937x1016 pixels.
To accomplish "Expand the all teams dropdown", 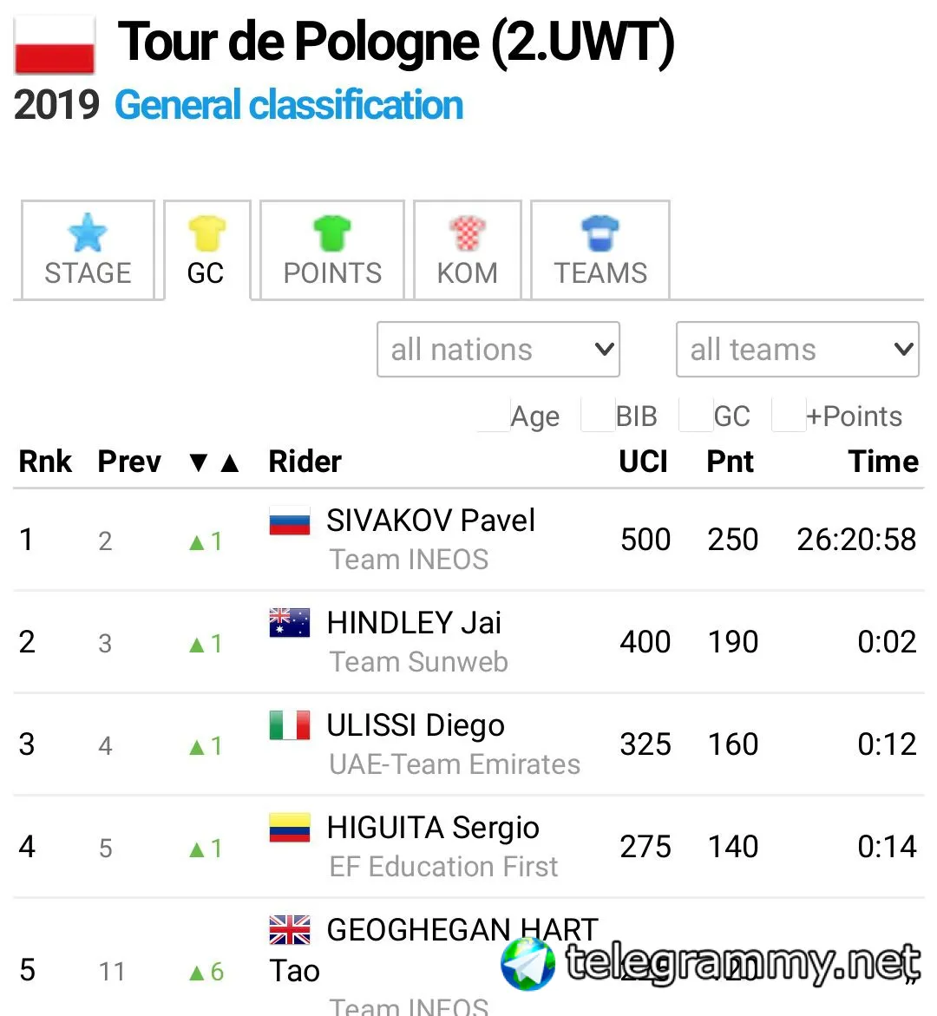I will (797, 350).
